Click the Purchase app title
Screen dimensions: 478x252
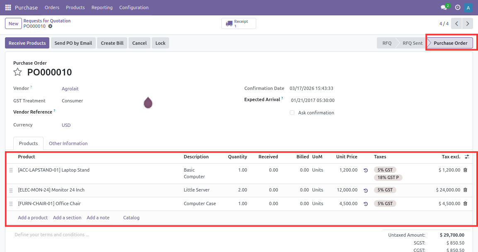tap(26, 7)
